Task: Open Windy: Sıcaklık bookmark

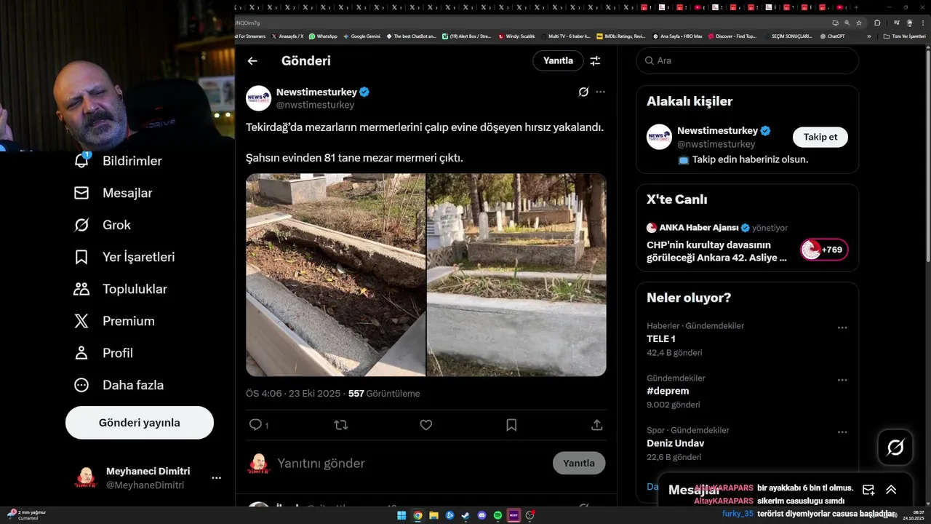Action: [x=516, y=36]
